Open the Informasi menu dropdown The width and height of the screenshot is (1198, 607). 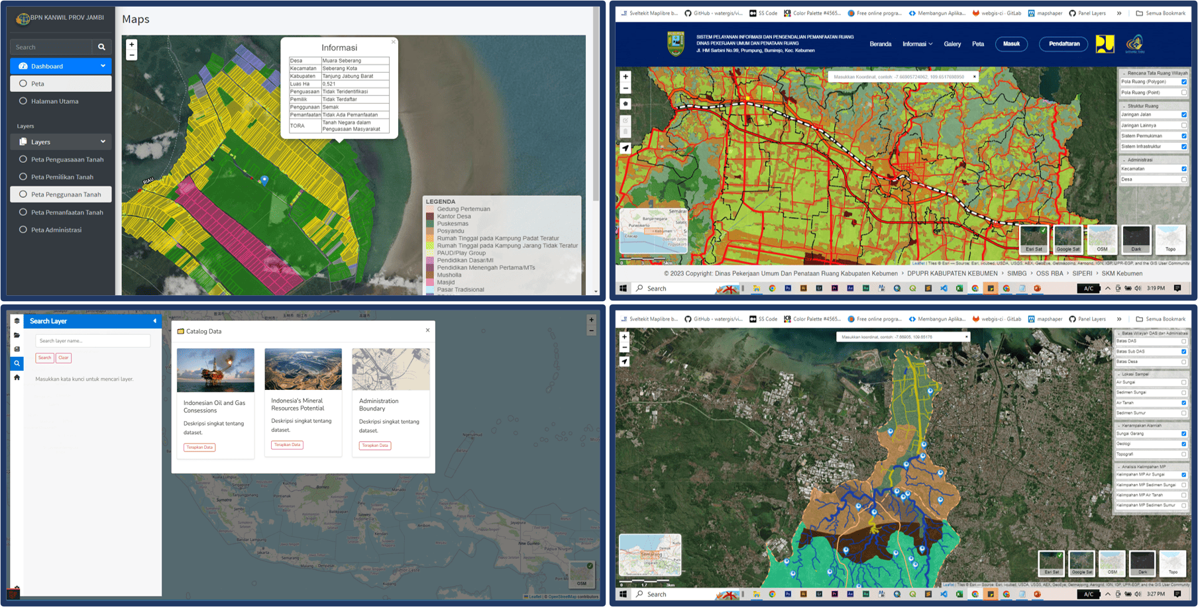pyautogui.click(x=917, y=44)
